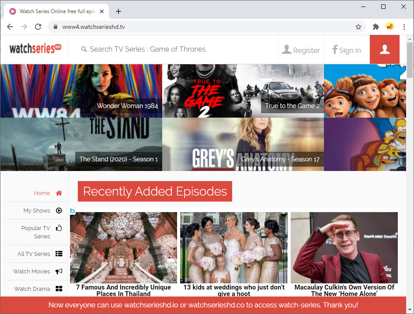Click '7 Famous And Incredibly Unique Places' headline
Viewport: 414px width, 314px height.
pyautogui.click(x=123, y=290)
